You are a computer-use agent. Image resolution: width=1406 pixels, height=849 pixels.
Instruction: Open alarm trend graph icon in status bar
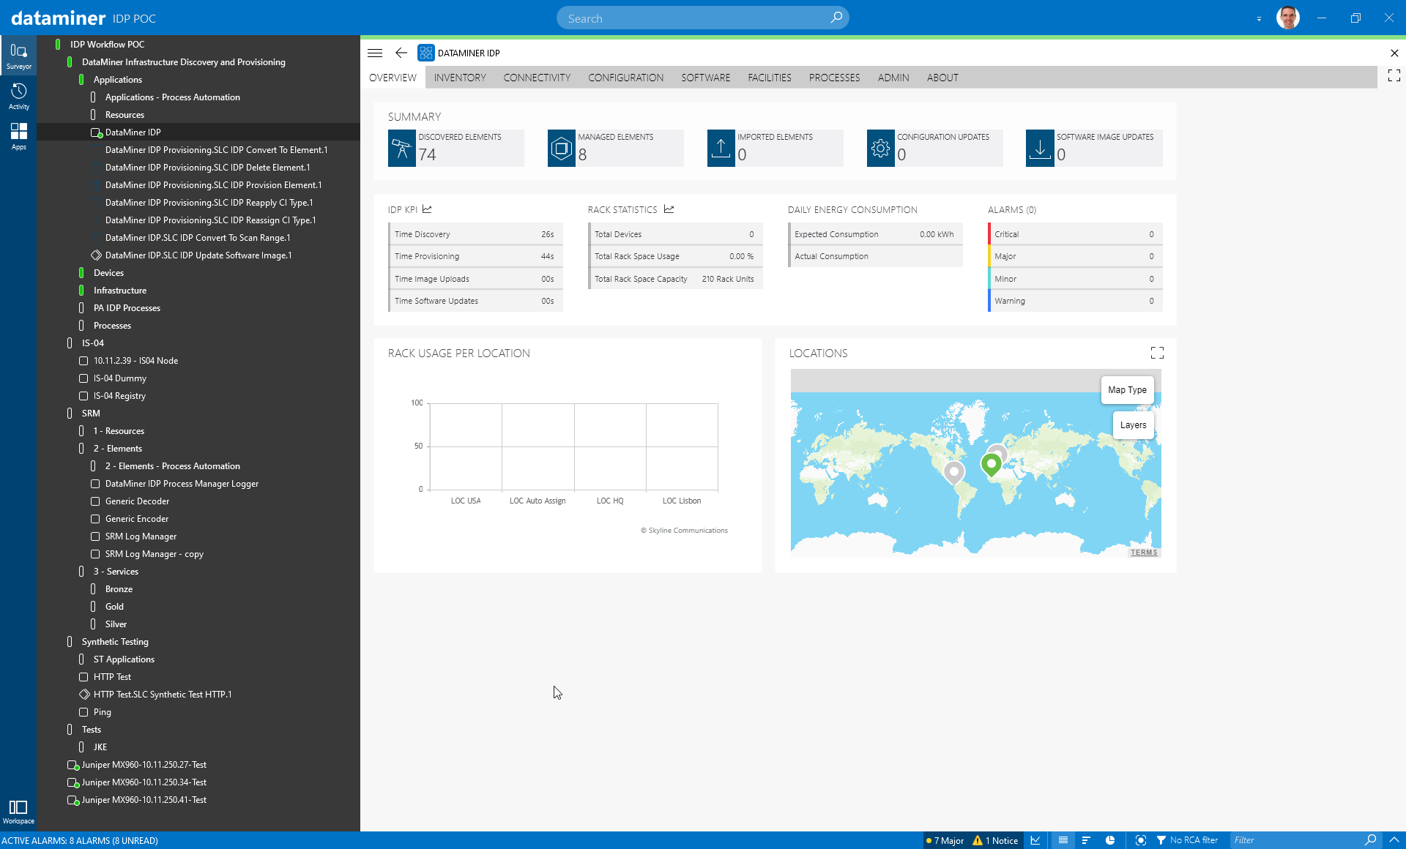pos(1035,840)
